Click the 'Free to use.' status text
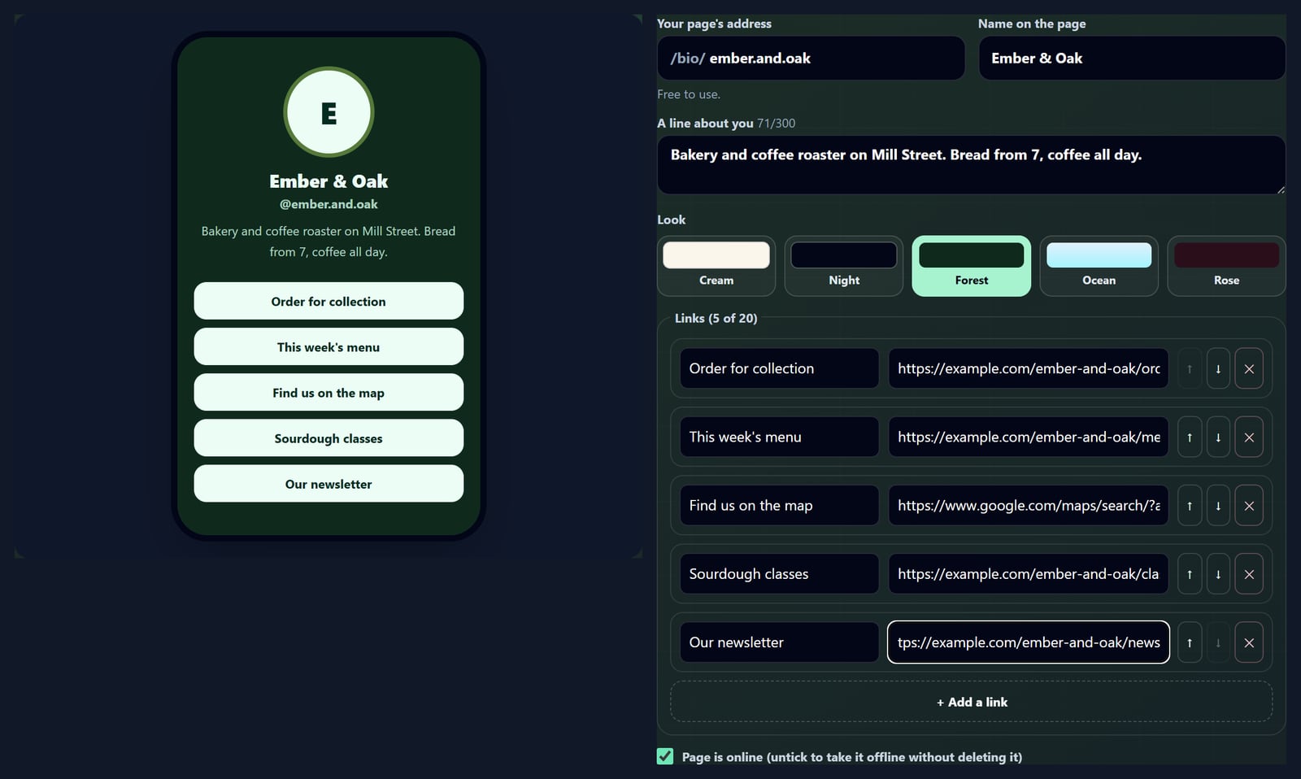 coord(689,94)
